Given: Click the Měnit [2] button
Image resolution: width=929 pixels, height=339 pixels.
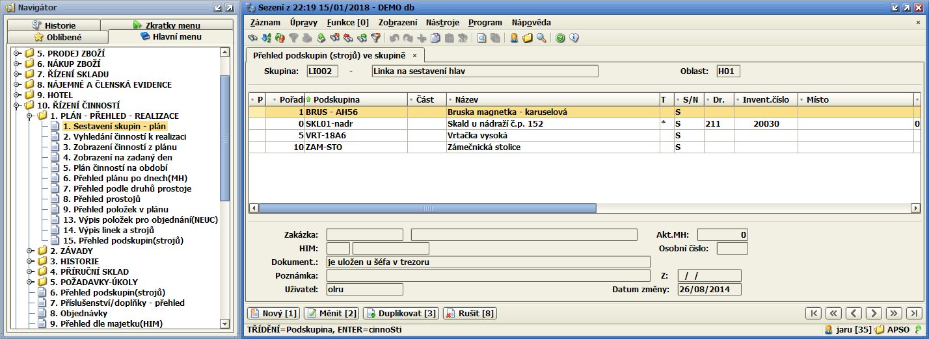Looking at the screenshot, I should tap(332, 314).
